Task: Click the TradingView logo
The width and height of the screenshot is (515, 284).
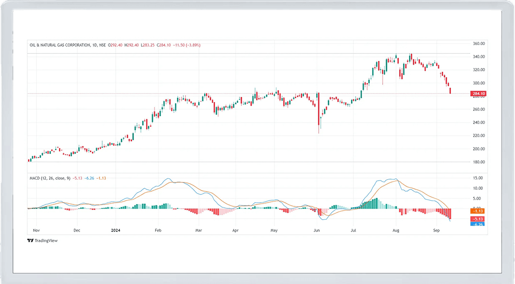Action: (x=42, y=240)
